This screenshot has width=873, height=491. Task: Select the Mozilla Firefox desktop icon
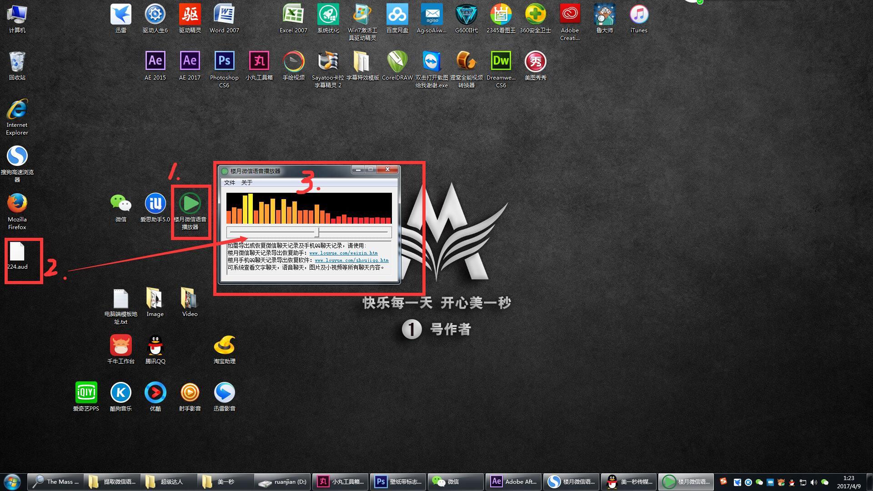tap(17, 211)
